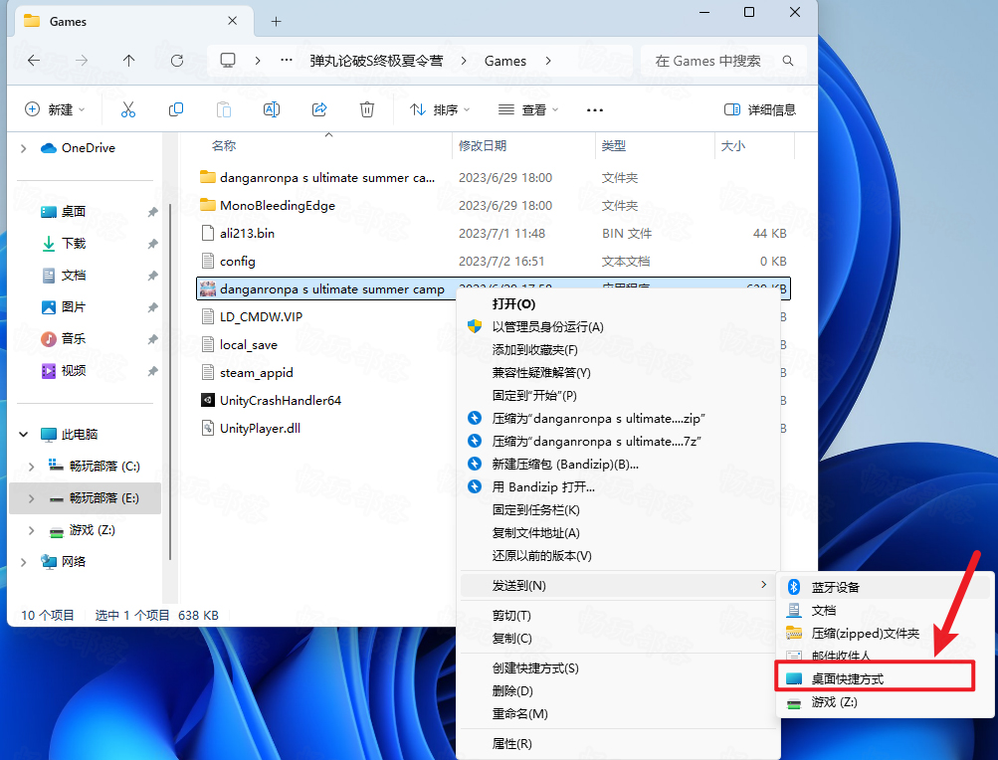This screenshot has width=998, height=760.
Task: Click the Cut scissors icon in toolbar
Action: pyautogui.click(x=128, y=109)
